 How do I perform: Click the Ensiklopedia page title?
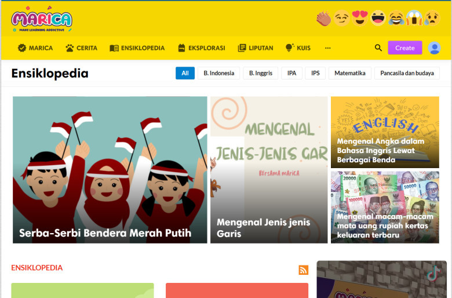pyautogui.click(x=50, y=73)
